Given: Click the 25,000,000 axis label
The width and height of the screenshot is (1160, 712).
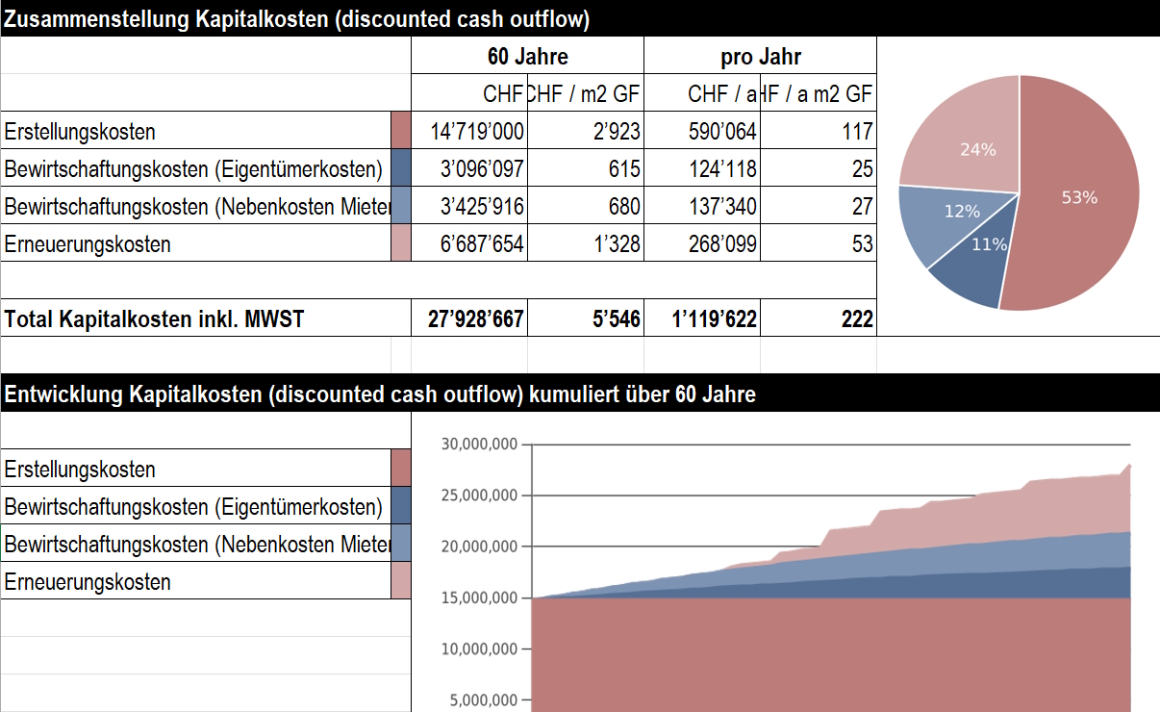Looking at the screenshot, I should pyautogui.click(x=480, y=496).
